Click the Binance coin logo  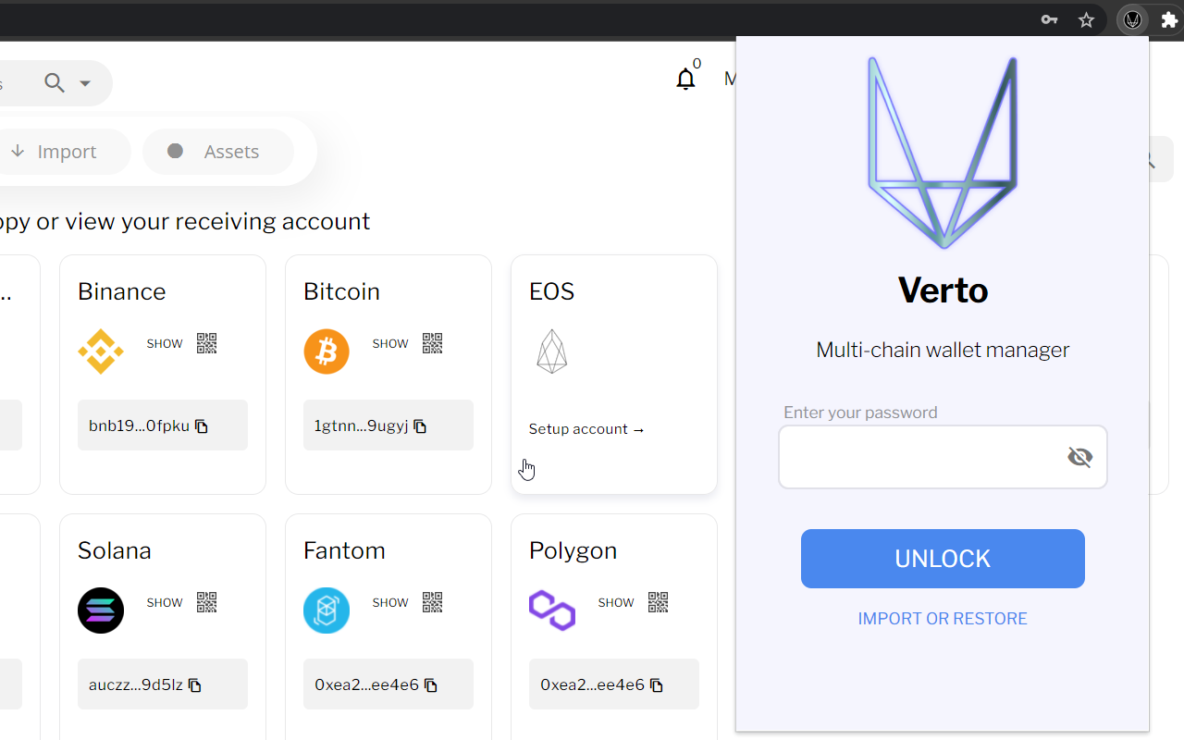tap(101, 351)
